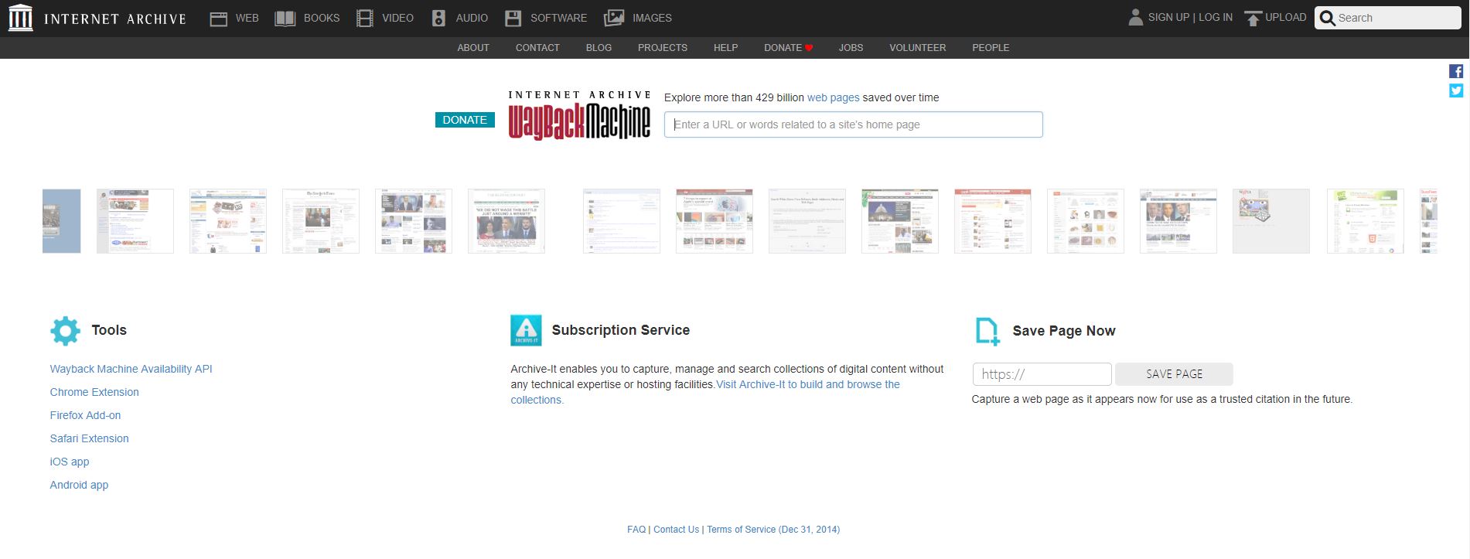Click the SOFTWARE navigation label

pos(558,18)
